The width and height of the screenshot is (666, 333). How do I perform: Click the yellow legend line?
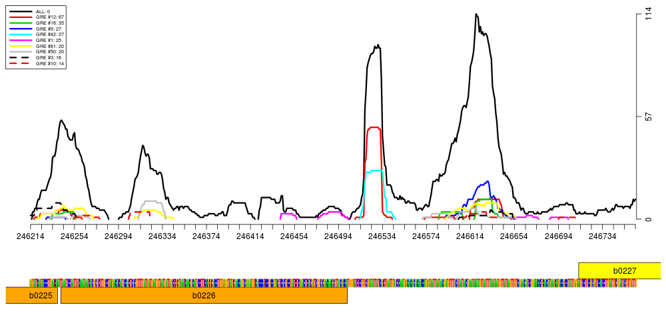click(21, 46)
